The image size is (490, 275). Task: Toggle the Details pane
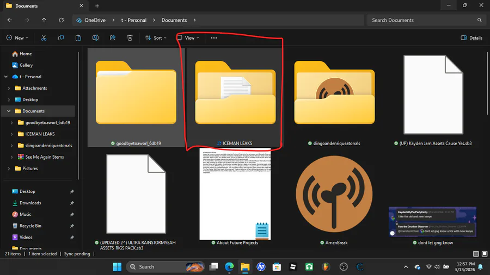click(x=471, y=37)
